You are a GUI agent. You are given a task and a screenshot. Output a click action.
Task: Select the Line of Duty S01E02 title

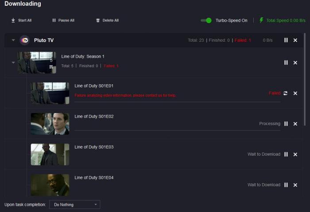94,116
